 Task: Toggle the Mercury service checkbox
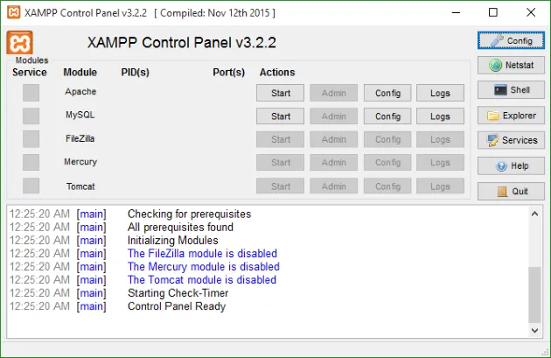(x=31, y=162)
